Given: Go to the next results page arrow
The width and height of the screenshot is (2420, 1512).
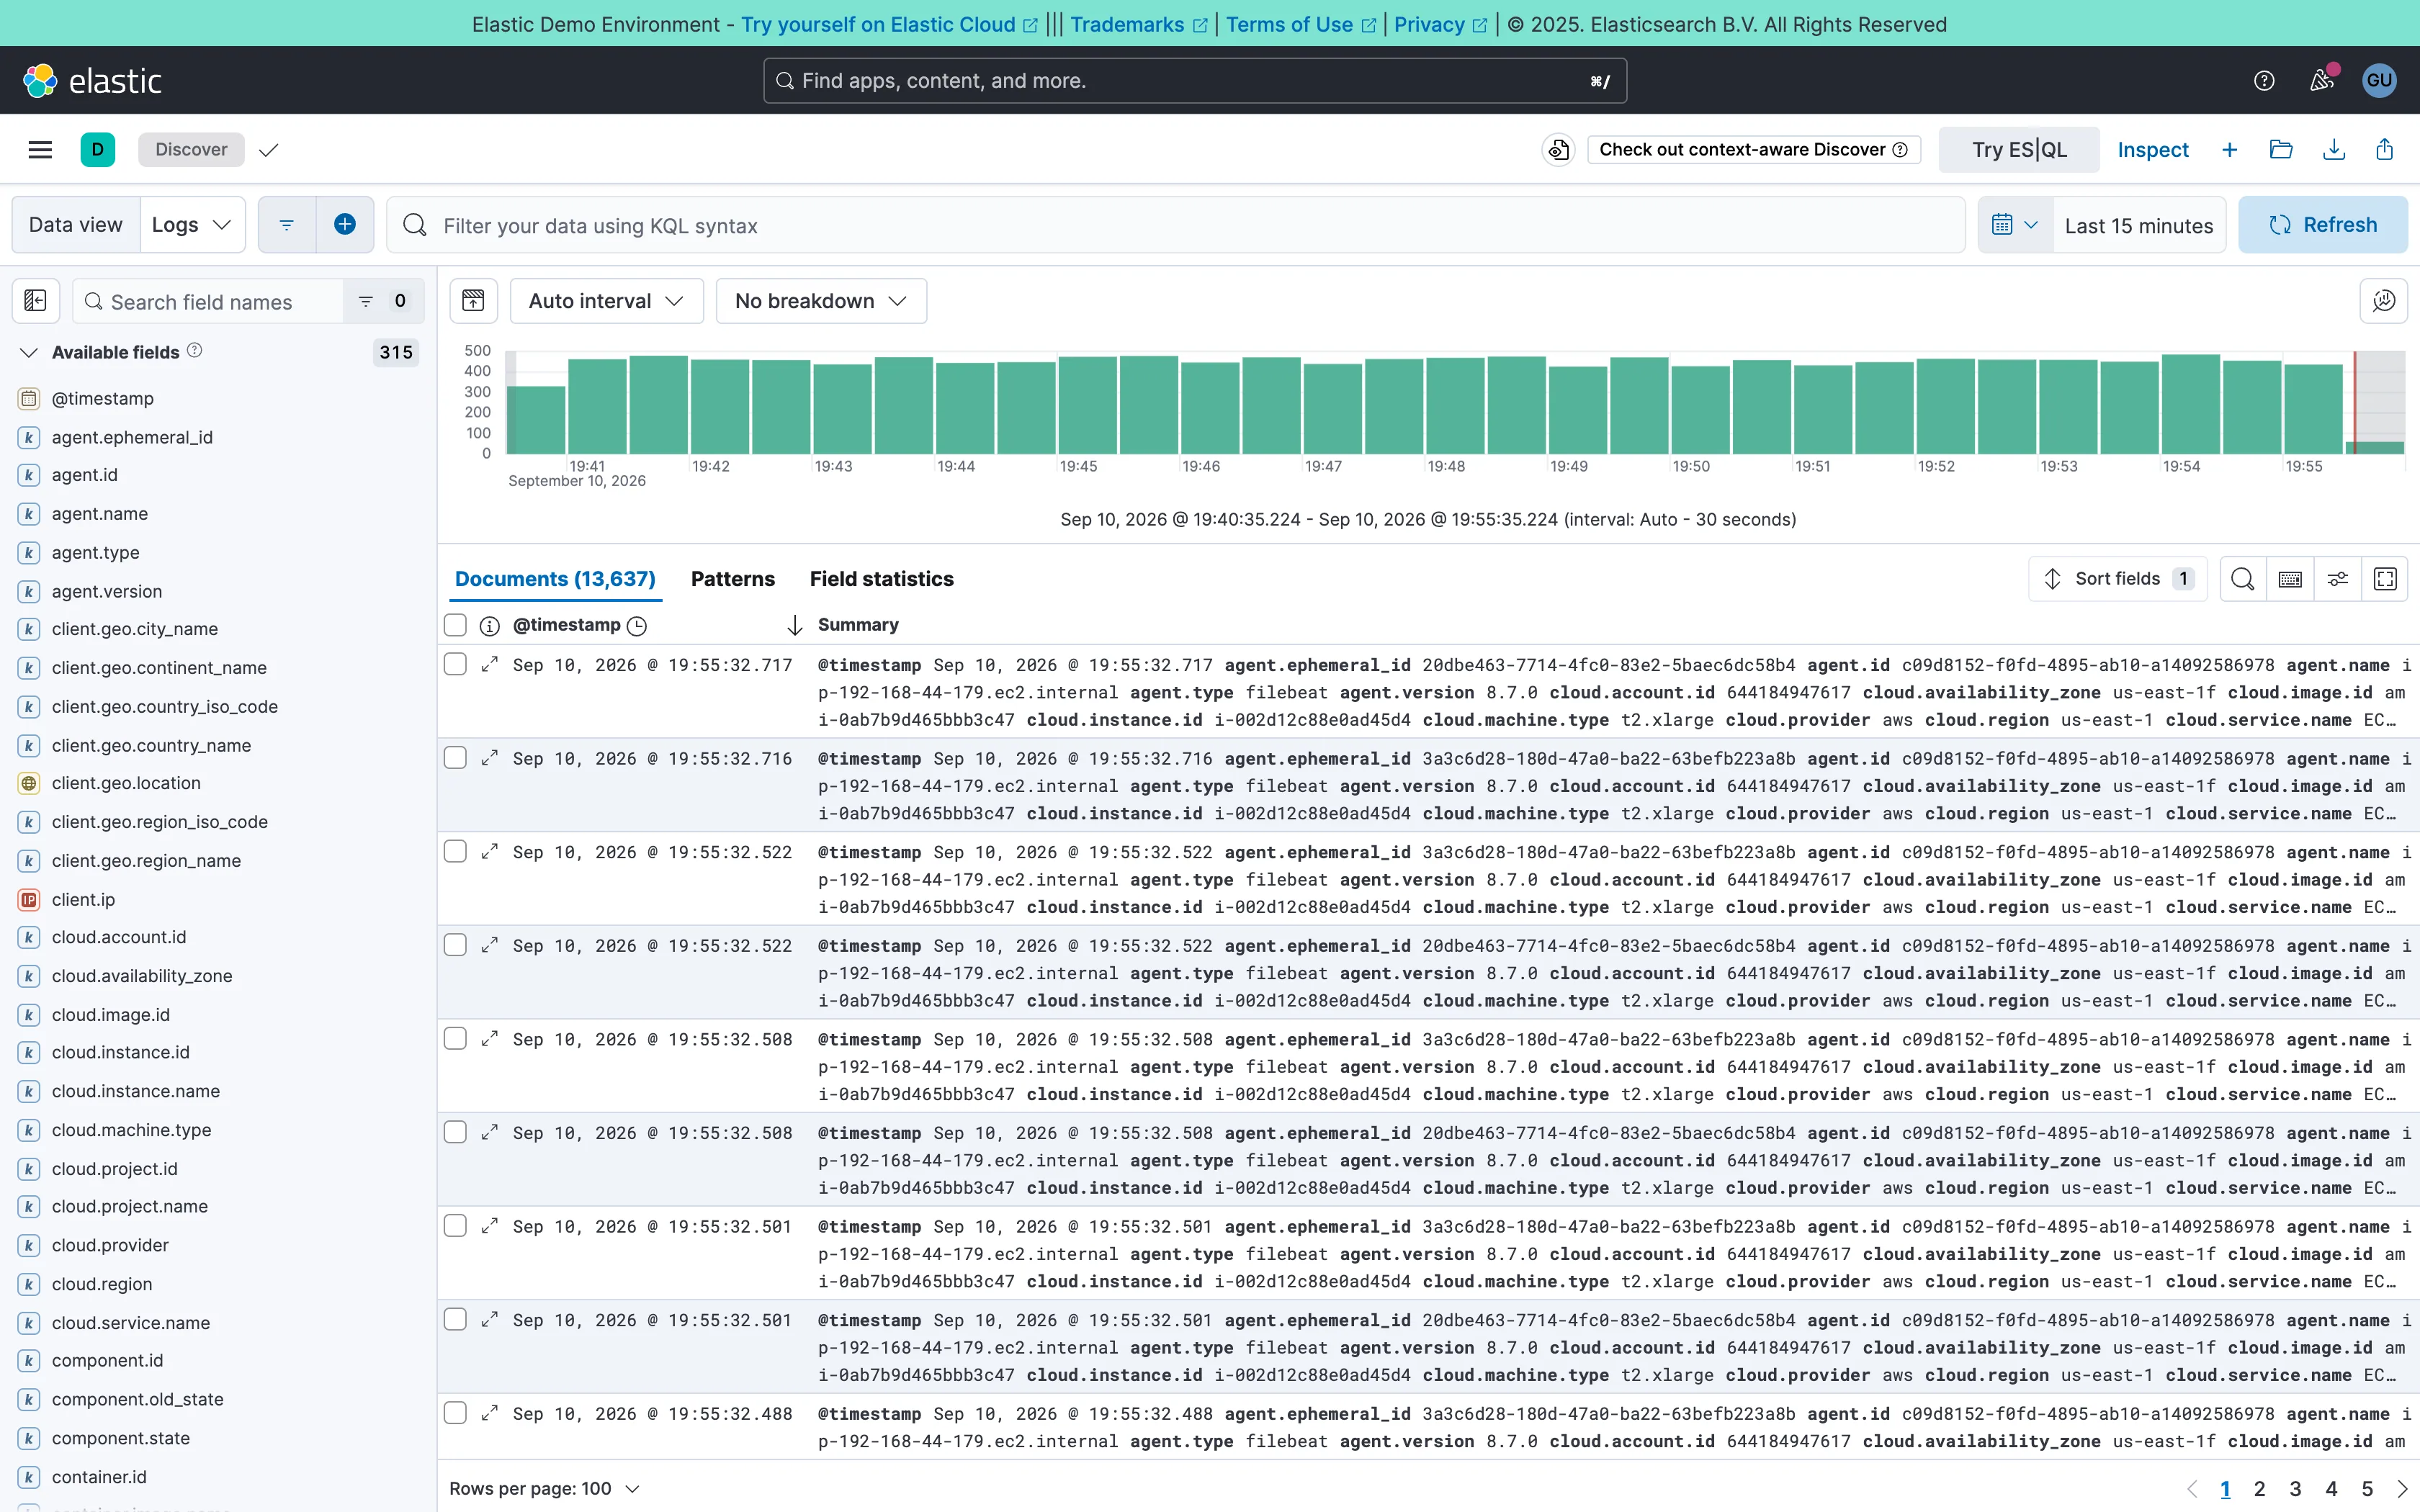Looking at the screenshot, I should tap(2402, 1489).
